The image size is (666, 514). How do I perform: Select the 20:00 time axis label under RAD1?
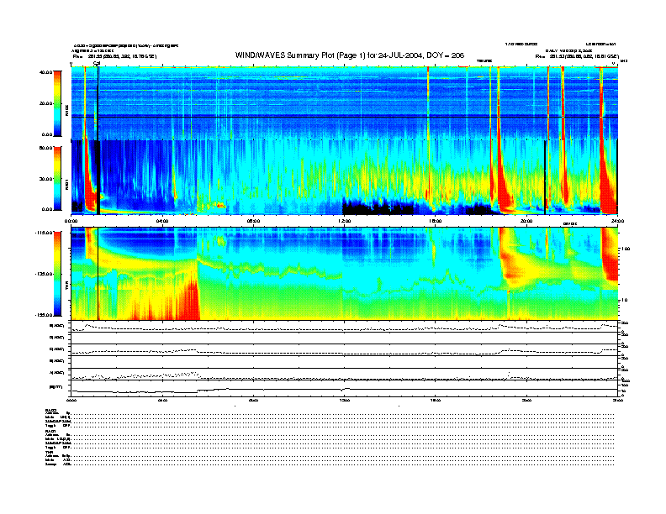pos(526,221)
